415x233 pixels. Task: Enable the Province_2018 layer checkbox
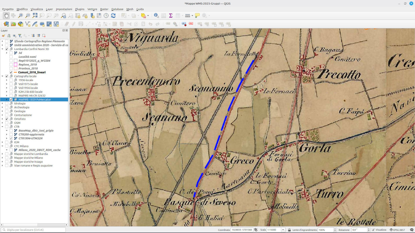tap(11, 68)
